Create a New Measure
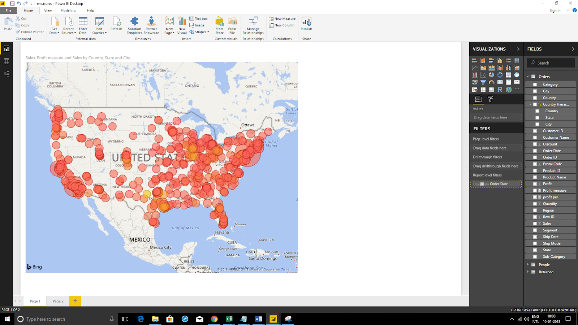Image resolution: width=578 pixels, height=325 pixels. (282, 19)
